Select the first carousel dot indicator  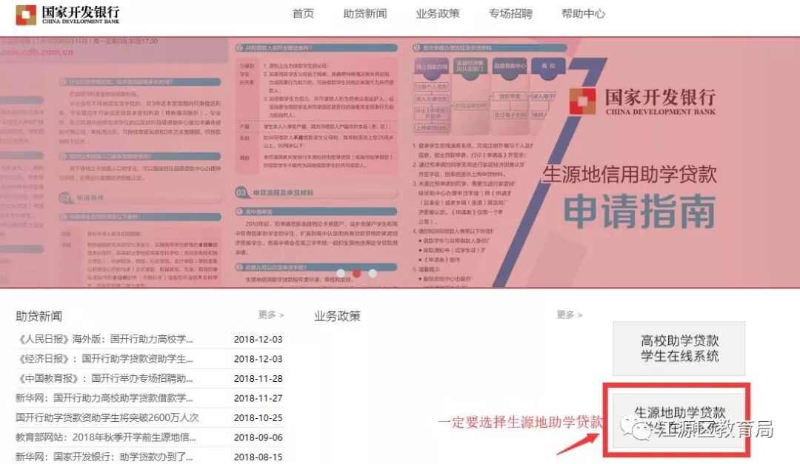click(340, 273)
